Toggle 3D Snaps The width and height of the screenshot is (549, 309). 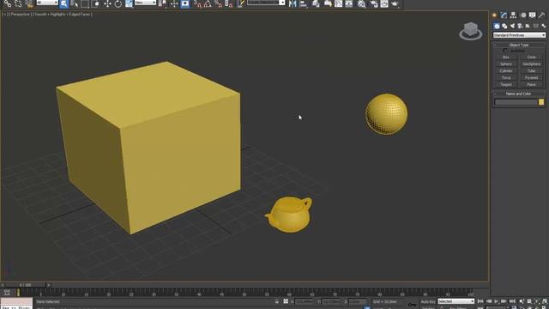[197, 3]
